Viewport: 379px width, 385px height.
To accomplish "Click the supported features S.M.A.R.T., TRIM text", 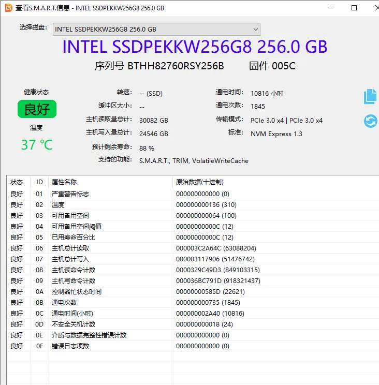I will click(194, 161).
